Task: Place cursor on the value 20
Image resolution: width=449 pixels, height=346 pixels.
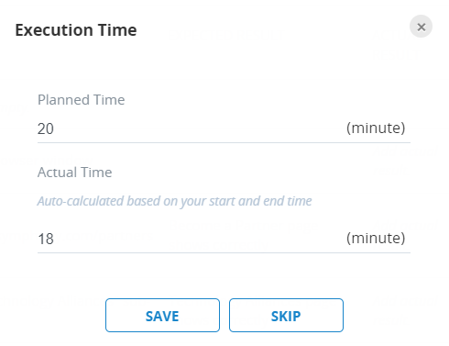Action: (x=46, y=128)
